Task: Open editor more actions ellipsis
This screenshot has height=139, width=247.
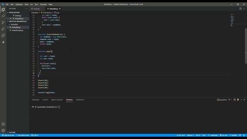Action: pyautogui.click(x=244, y=8)
